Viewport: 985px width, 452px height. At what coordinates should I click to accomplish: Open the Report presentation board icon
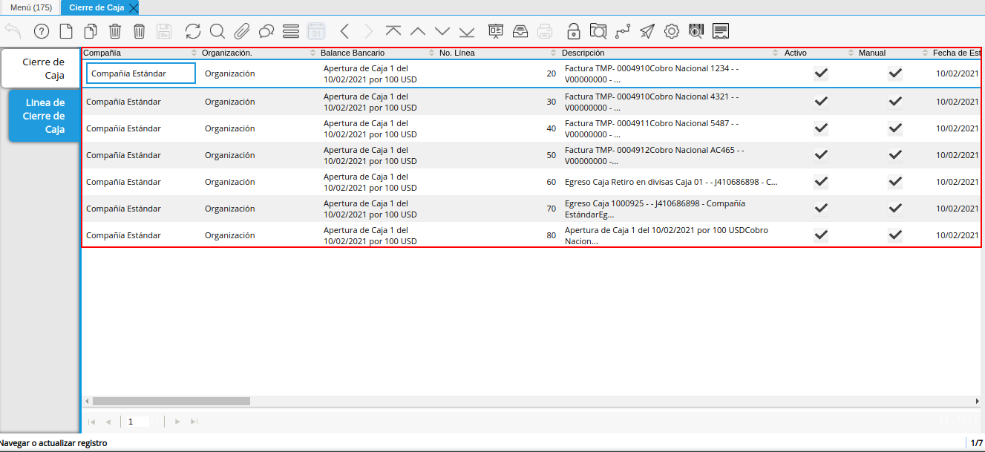496,31
